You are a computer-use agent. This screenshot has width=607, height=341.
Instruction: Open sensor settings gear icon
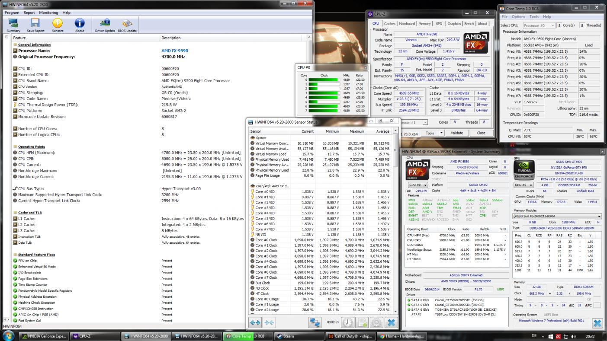(376, 322)
